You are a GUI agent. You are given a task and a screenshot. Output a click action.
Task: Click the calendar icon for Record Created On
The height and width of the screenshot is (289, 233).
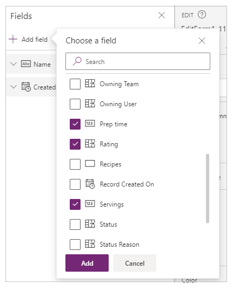tap(90, 184)
